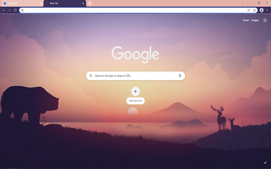
Task: Bookmark this tab with the star icon
Action: (x=254, y=10)
